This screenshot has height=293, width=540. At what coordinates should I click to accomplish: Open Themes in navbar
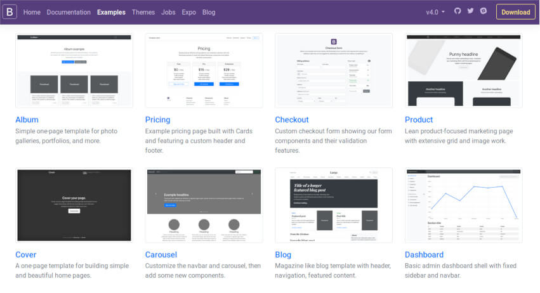pyautogui.click(x=143, y=13)
